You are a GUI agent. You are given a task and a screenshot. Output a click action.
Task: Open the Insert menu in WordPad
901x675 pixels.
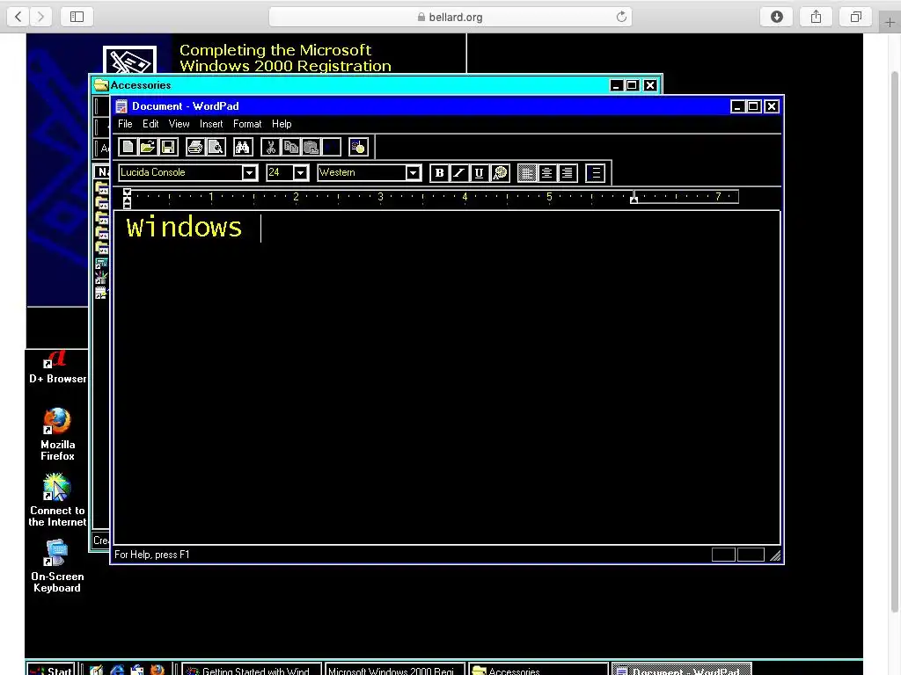pyautogui.click(x=211, y=124)
